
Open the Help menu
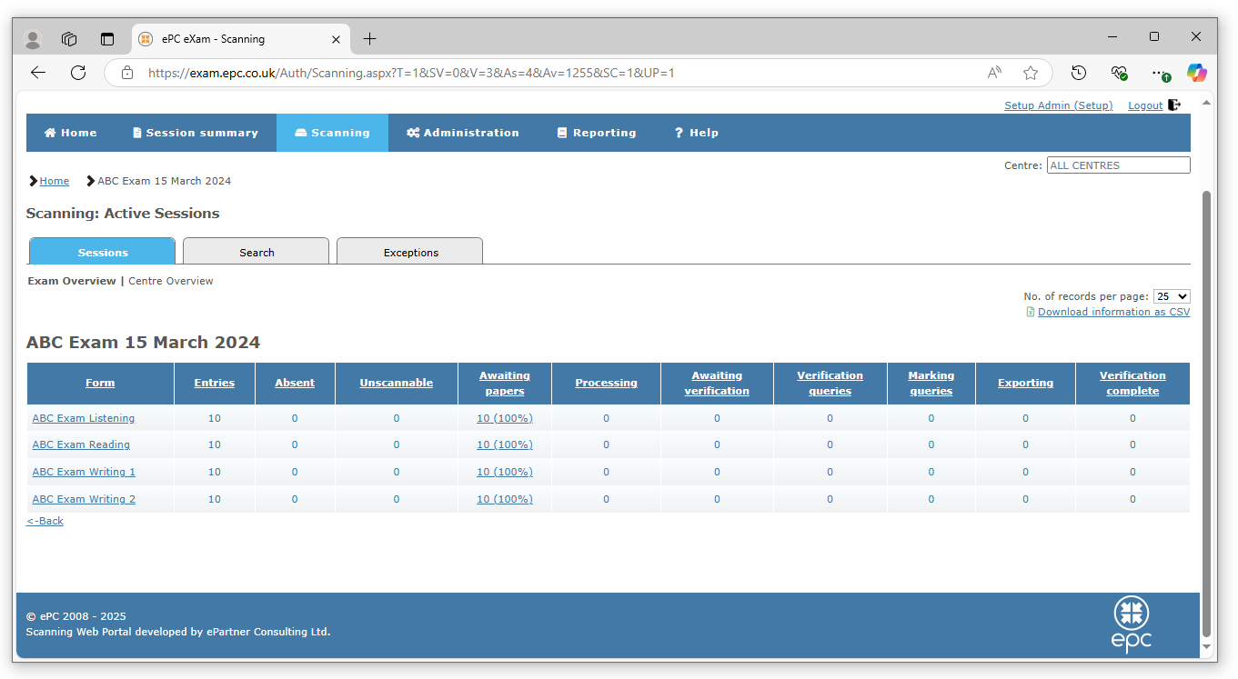pos(696,133)
